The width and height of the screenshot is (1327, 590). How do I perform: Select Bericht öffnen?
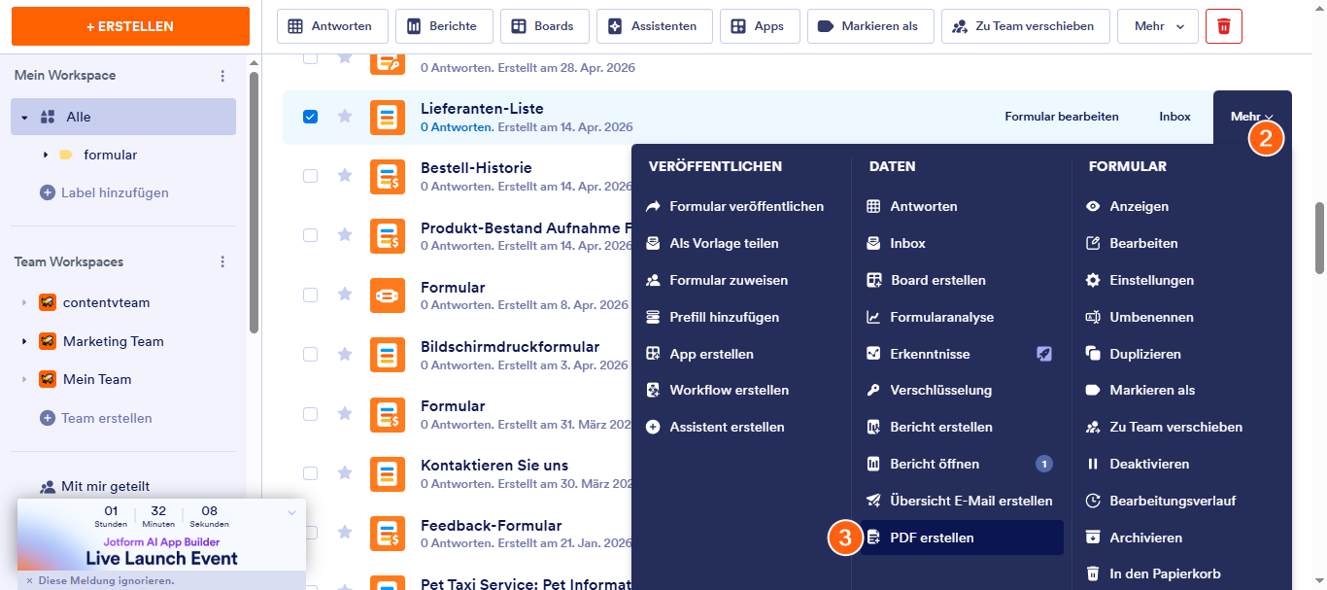click(x=924, y=464)
